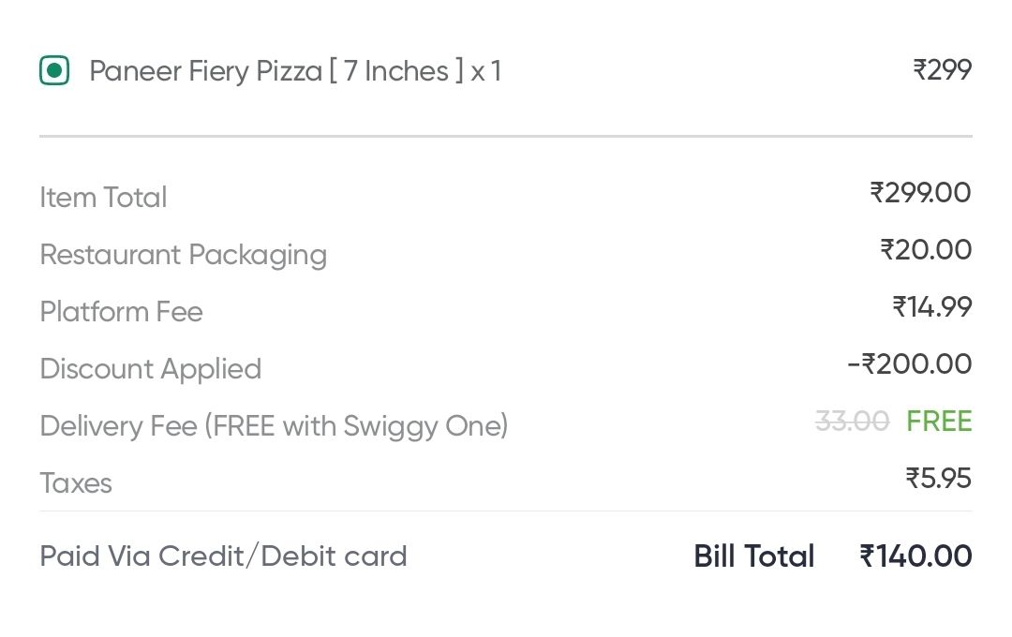Click the Item Total label
1012x637 pixels.
coord(103,198)
